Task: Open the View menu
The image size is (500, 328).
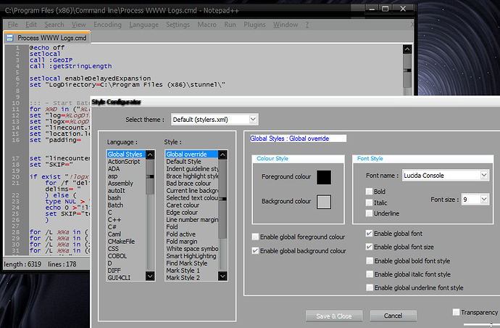Action: 78,25
